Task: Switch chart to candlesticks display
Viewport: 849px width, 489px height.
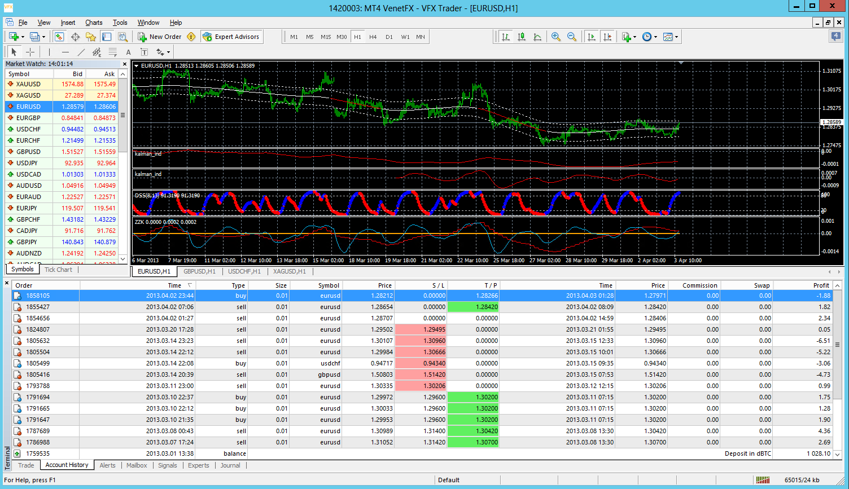Action: point(522,37)
